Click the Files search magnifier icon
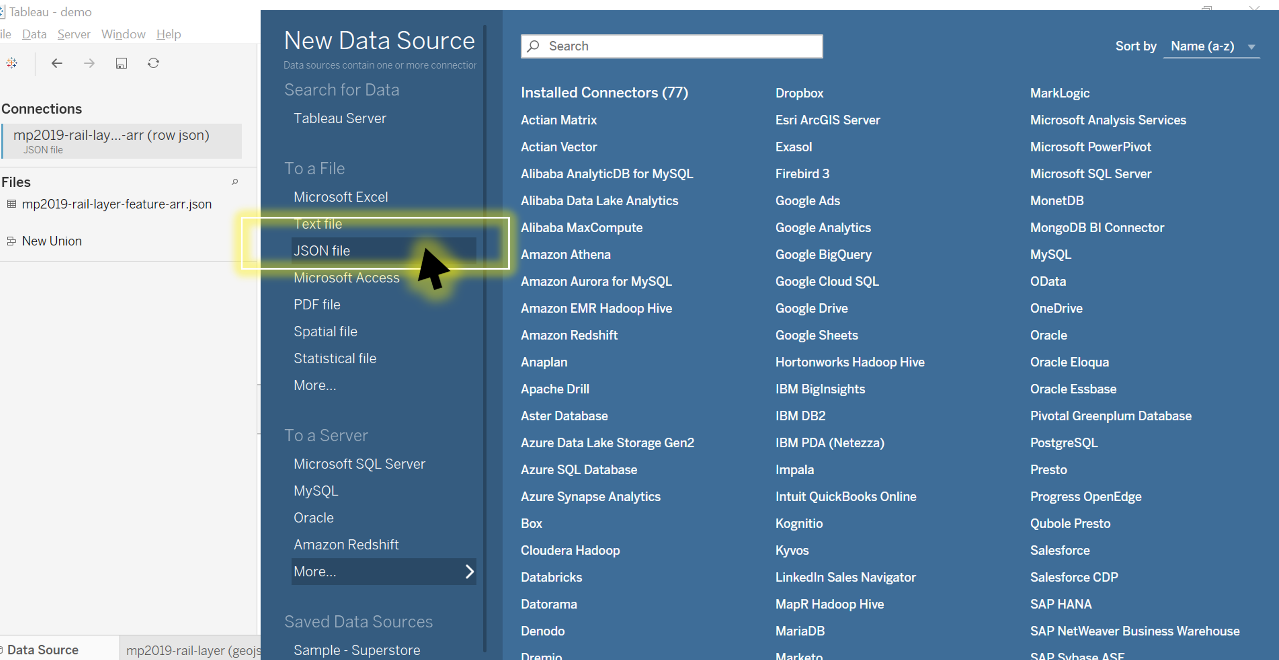This screenshot has height=660, width=1279. [235, 182]
